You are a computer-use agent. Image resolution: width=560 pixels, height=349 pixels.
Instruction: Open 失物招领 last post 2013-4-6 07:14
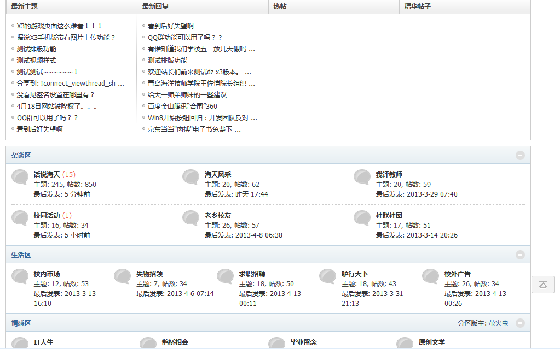190,294
